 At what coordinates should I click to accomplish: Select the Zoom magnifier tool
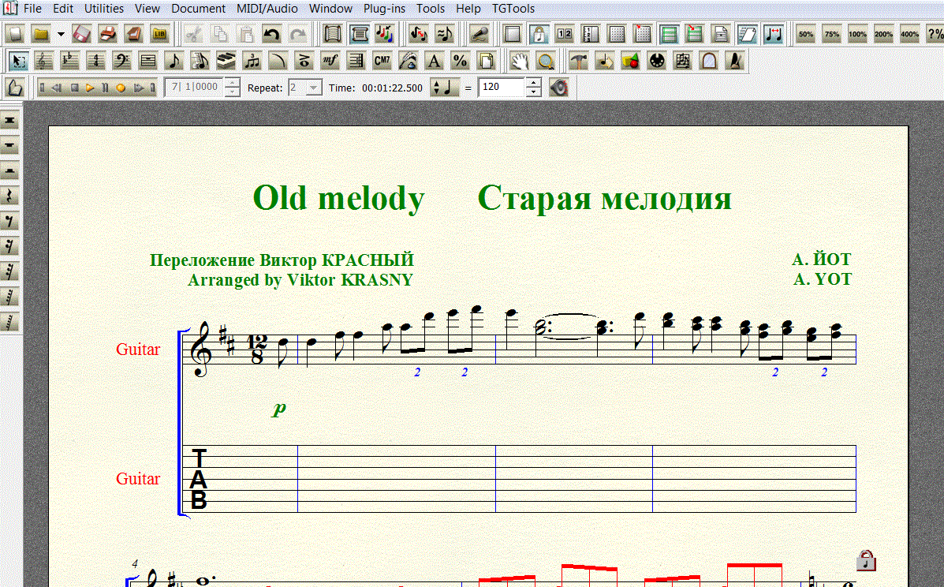point(546,61)
